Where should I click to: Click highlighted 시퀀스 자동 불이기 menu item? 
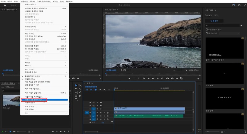click(x=34, y=100)
